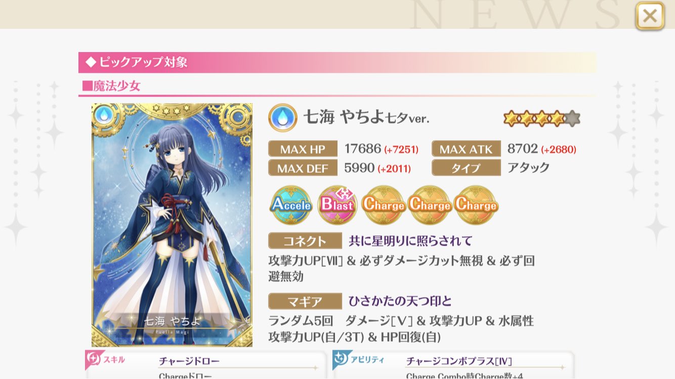Select the last Charge disc icon
The width and height of the screenshot is (675, 379).
tap(476, 205)
